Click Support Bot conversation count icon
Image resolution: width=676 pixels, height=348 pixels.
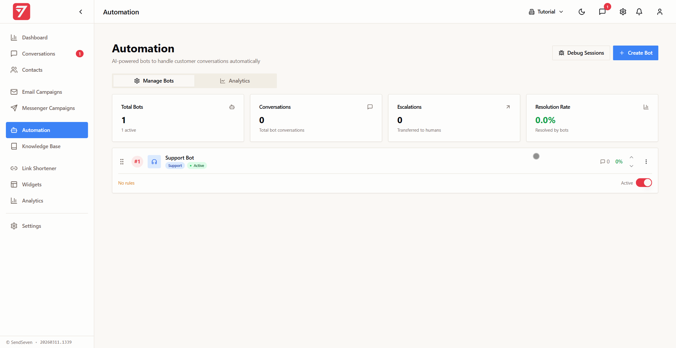coord(603,162)
